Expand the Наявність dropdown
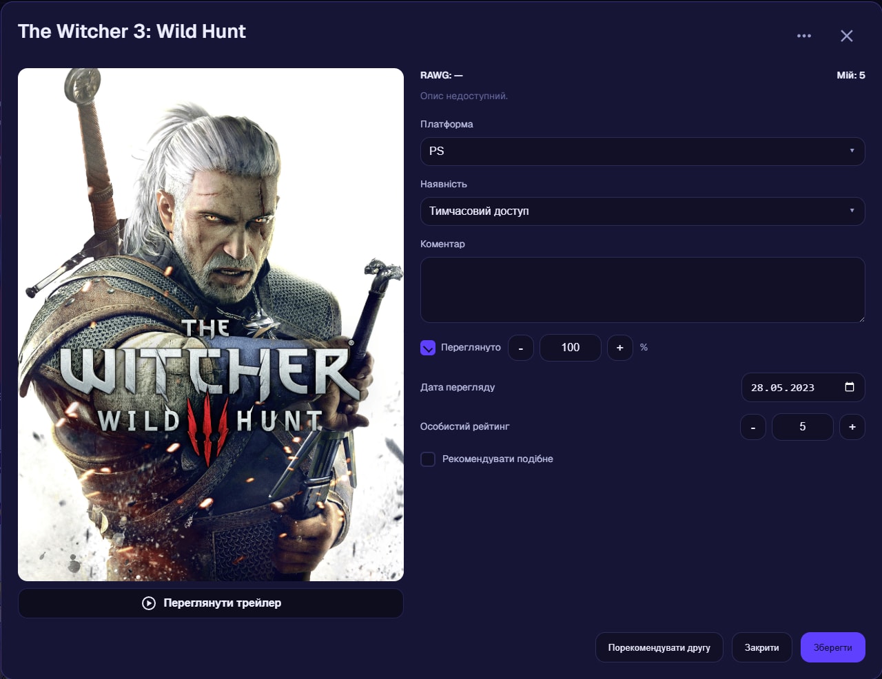 coord(642,211)
